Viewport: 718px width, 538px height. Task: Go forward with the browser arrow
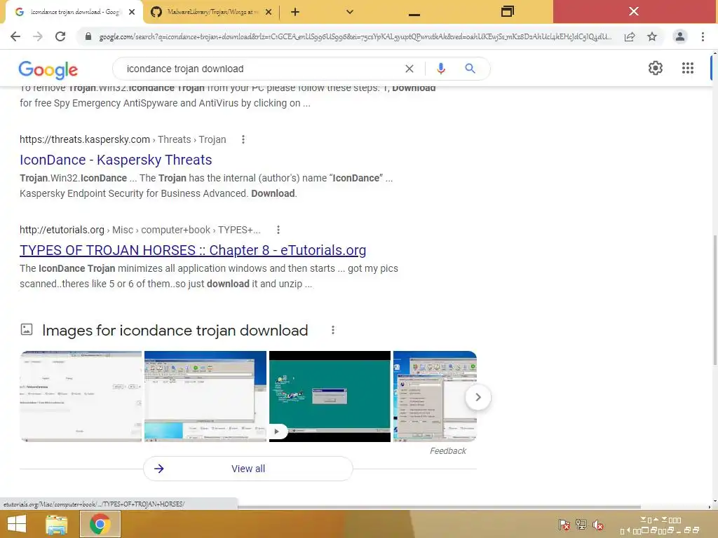click(x=38, y=36)
